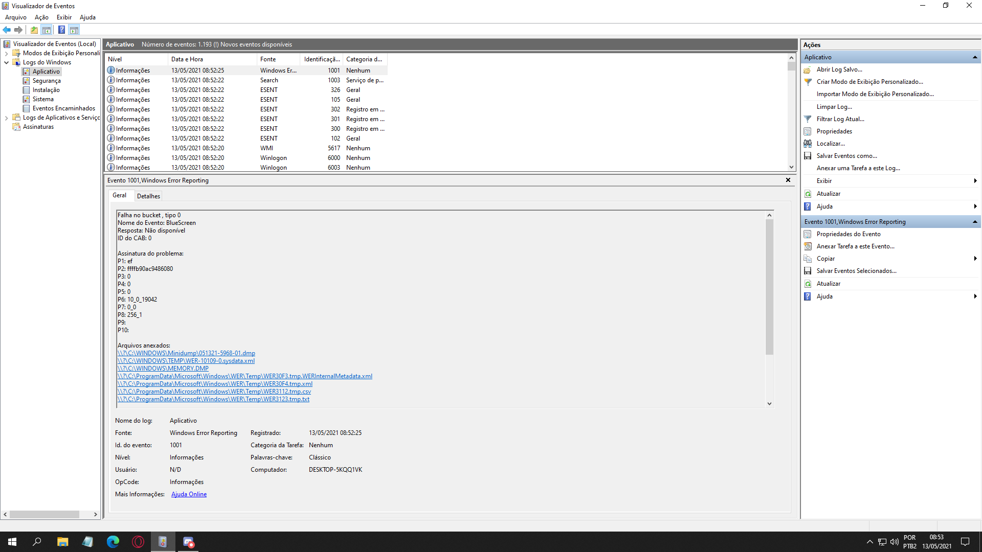Image resolution: width=982 pixels, height=552 pixels.
Task: Open Opera browser from taskbar
Action: coord(138,542)
